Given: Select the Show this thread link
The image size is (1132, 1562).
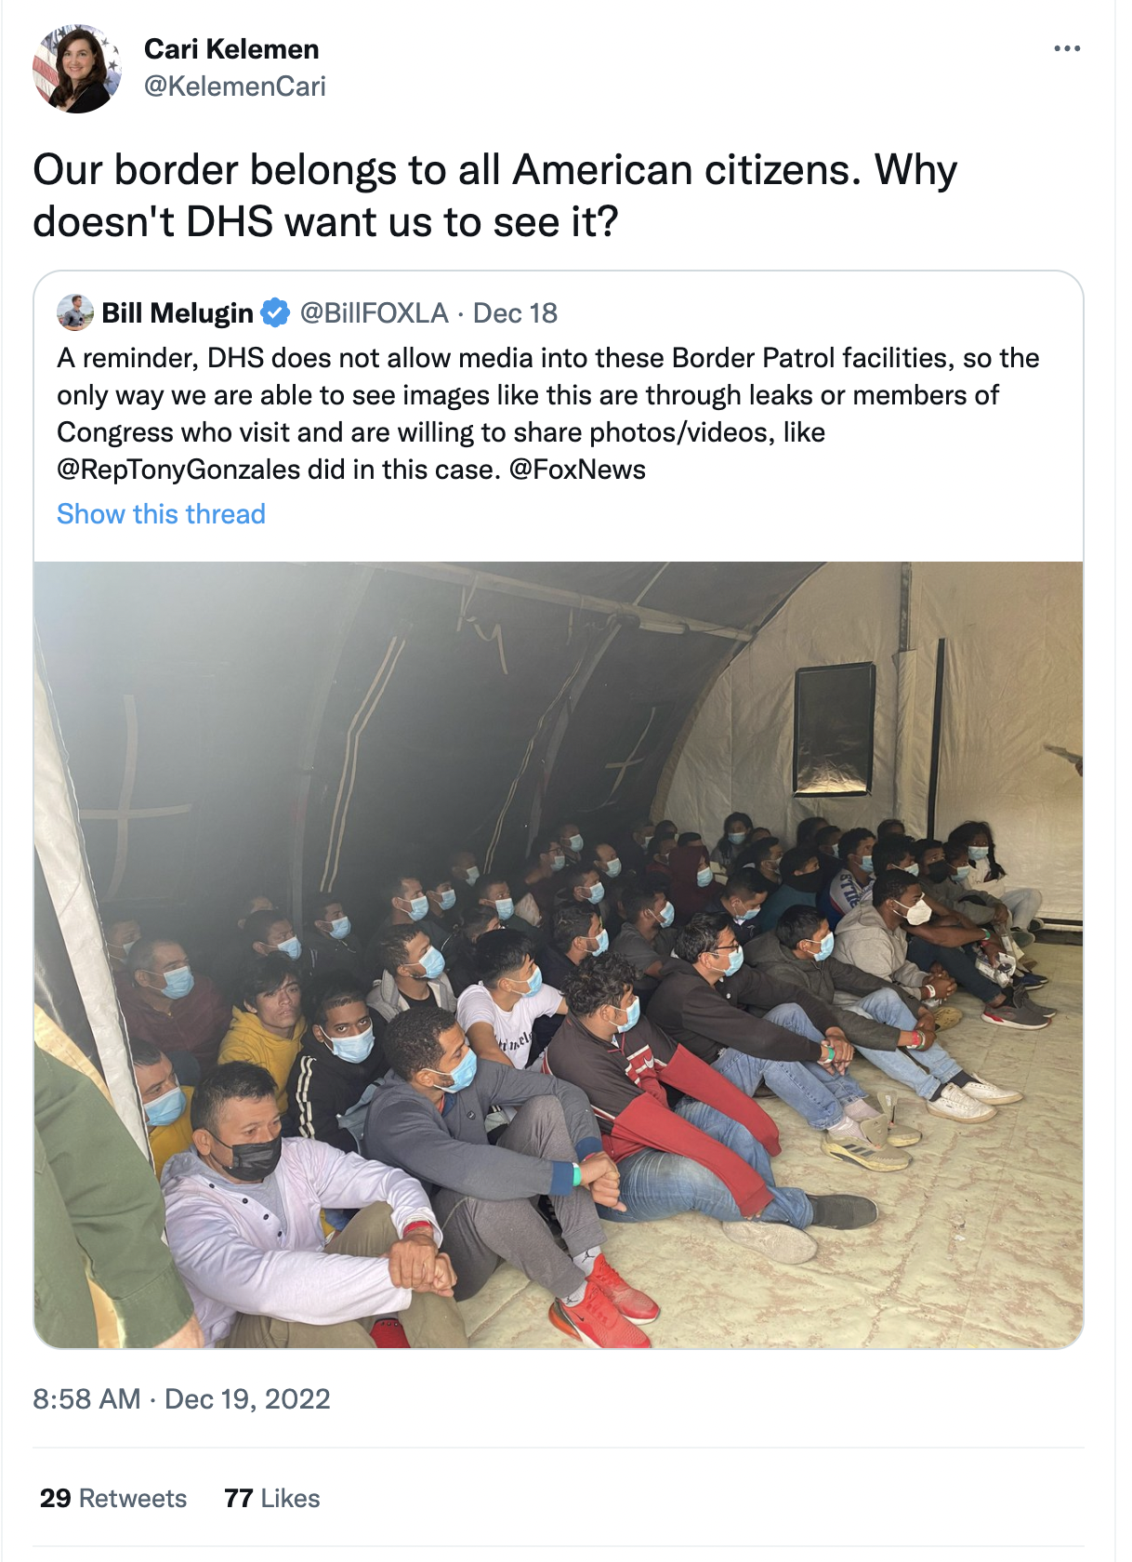Looking at the screenshot, I should click(x=162, y=514).
